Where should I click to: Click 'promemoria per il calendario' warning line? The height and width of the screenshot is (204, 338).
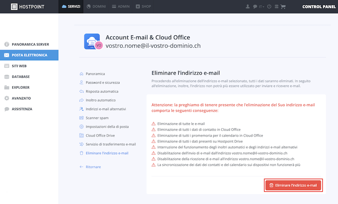(210, 135)
